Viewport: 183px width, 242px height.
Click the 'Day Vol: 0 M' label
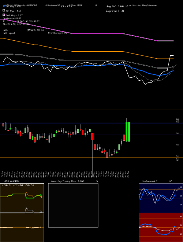click(x=115, y=11)
